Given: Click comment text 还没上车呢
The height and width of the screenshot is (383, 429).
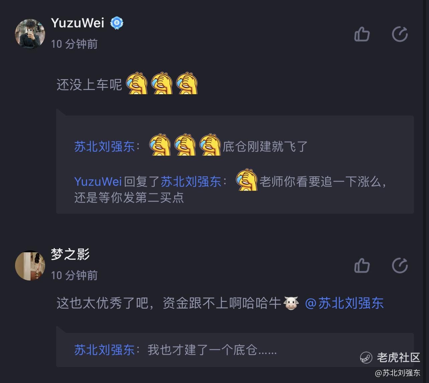Looking at the screenshot, I should pyautogui.click(x=89, y=84).
